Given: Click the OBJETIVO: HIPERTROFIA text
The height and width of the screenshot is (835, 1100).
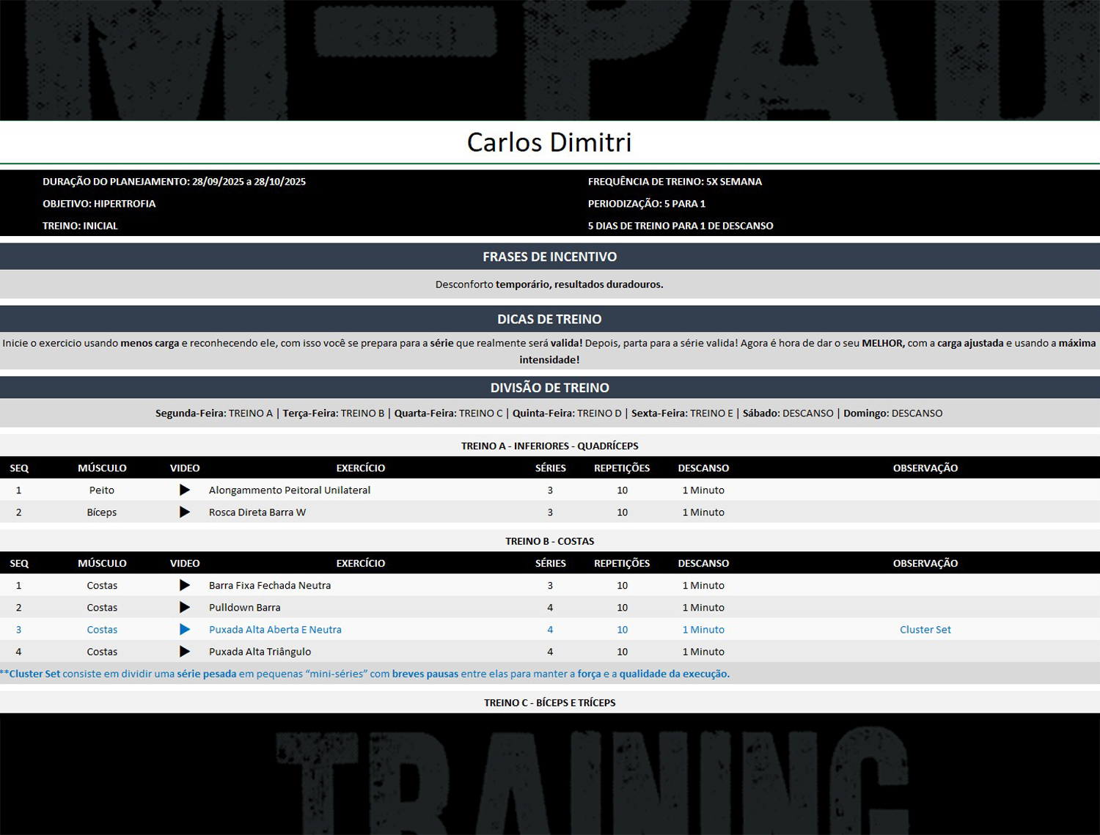Looking at the screenshot, I should pos(99,204).
